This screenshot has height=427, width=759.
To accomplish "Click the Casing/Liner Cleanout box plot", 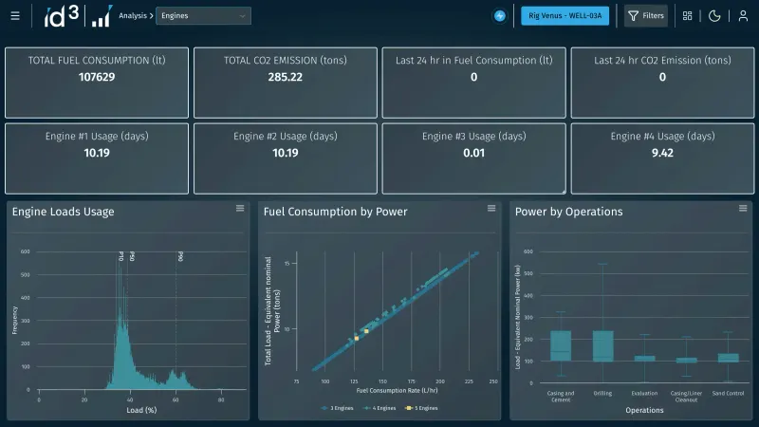I will 686,361.
